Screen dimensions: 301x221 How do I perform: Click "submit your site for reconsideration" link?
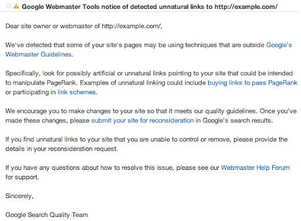coord(142,120)
